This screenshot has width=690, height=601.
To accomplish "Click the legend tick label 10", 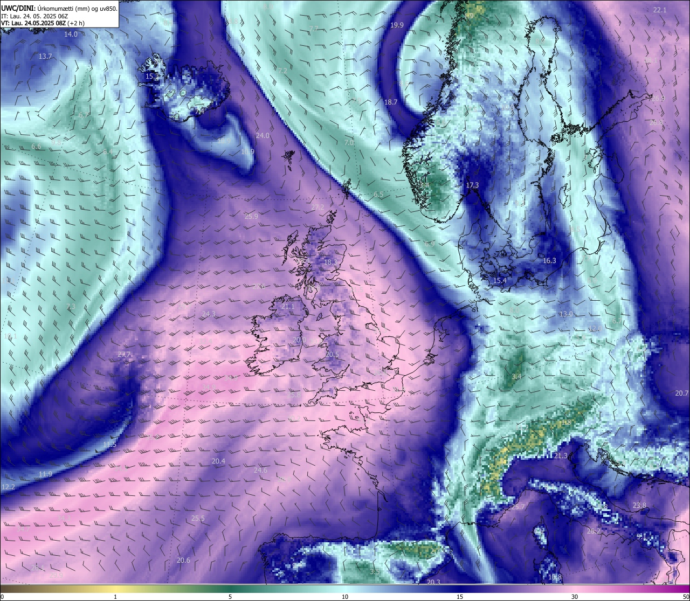I will (x=345, y=596).
